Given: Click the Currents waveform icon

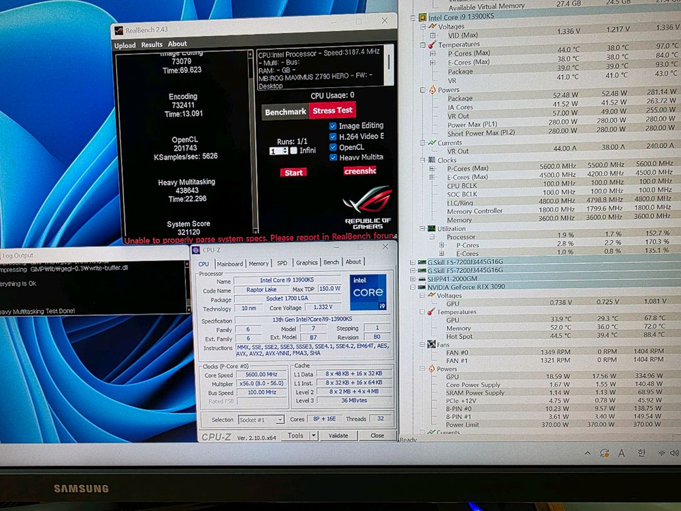Looking at the screenshot, I should click(x=432, y=142).
